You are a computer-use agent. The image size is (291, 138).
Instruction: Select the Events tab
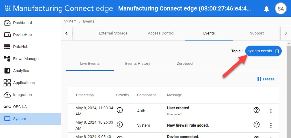tap(209, 33)
